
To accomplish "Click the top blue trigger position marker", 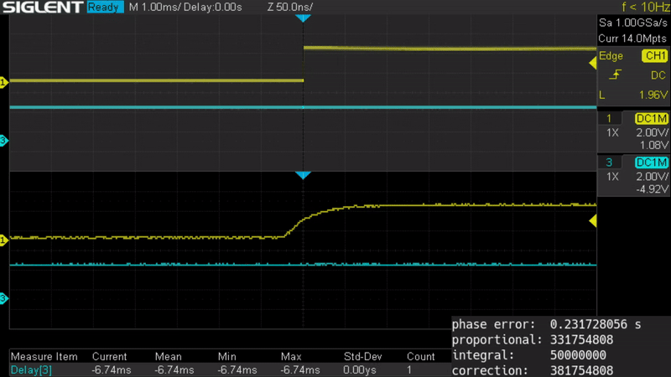I will point(303,18).
